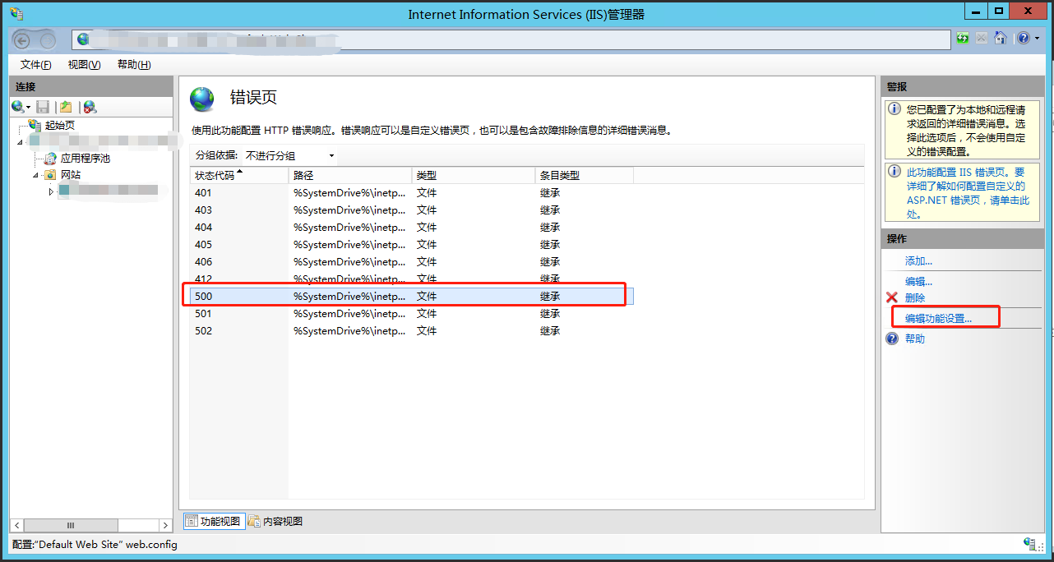Click the 继承 entry type in 404 row

coord(550,227)
